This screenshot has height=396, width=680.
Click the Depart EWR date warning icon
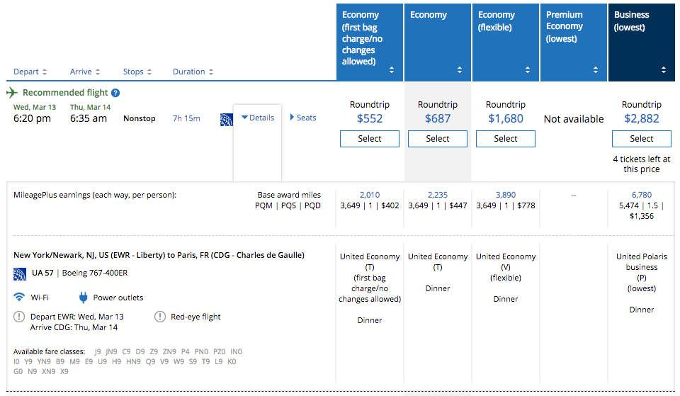pos(19,317)
